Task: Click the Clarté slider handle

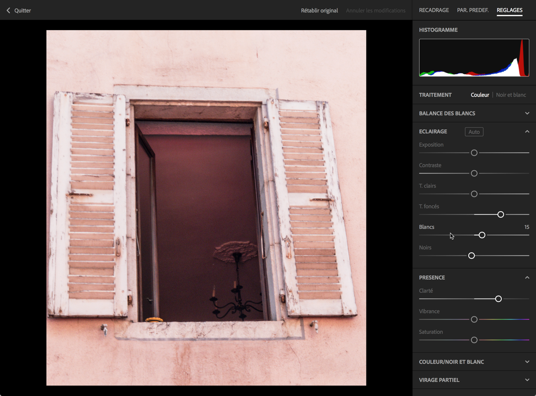Action: tap(498, 299)
